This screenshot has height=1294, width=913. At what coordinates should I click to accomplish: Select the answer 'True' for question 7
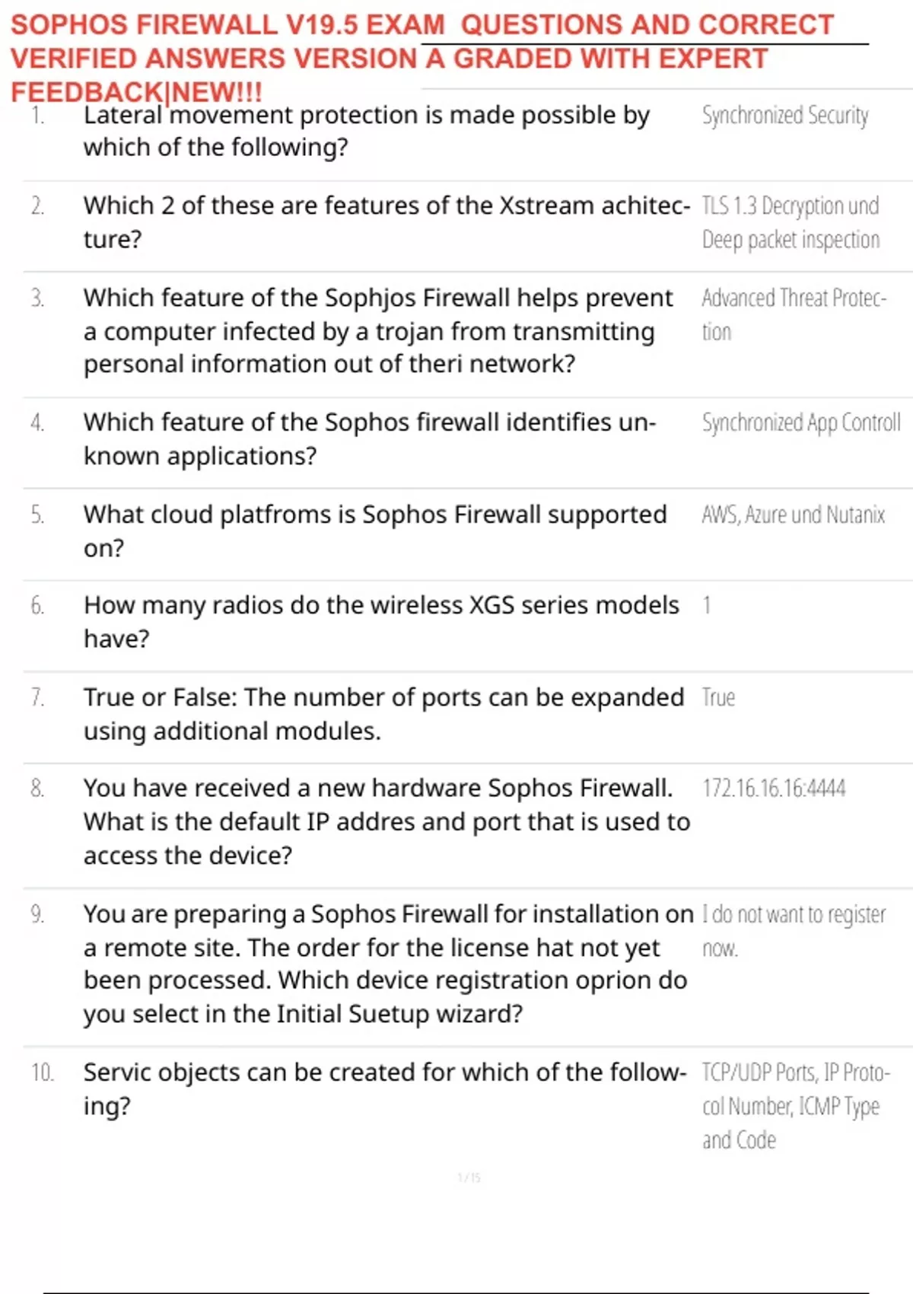click(x=718, y=698)
